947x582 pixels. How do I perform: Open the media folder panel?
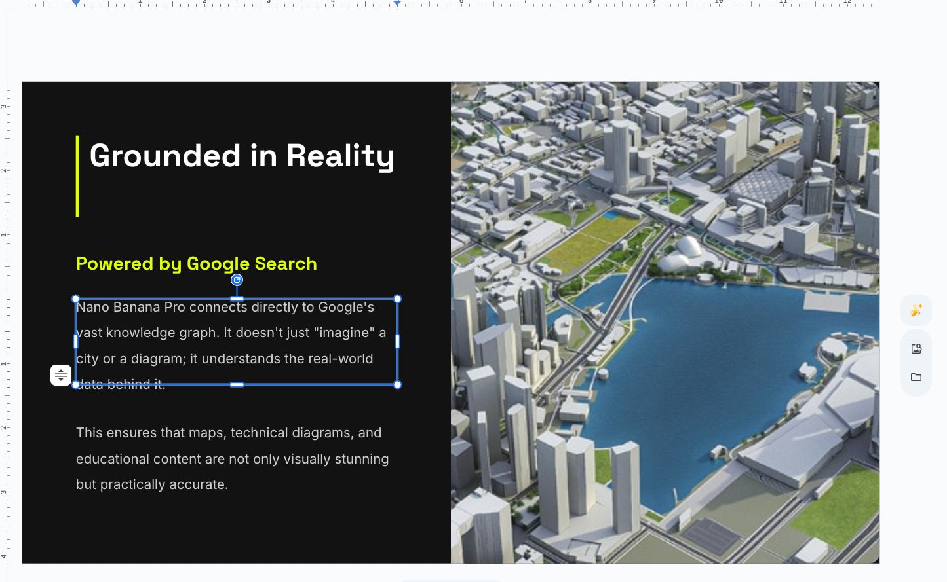pos(916,377)
